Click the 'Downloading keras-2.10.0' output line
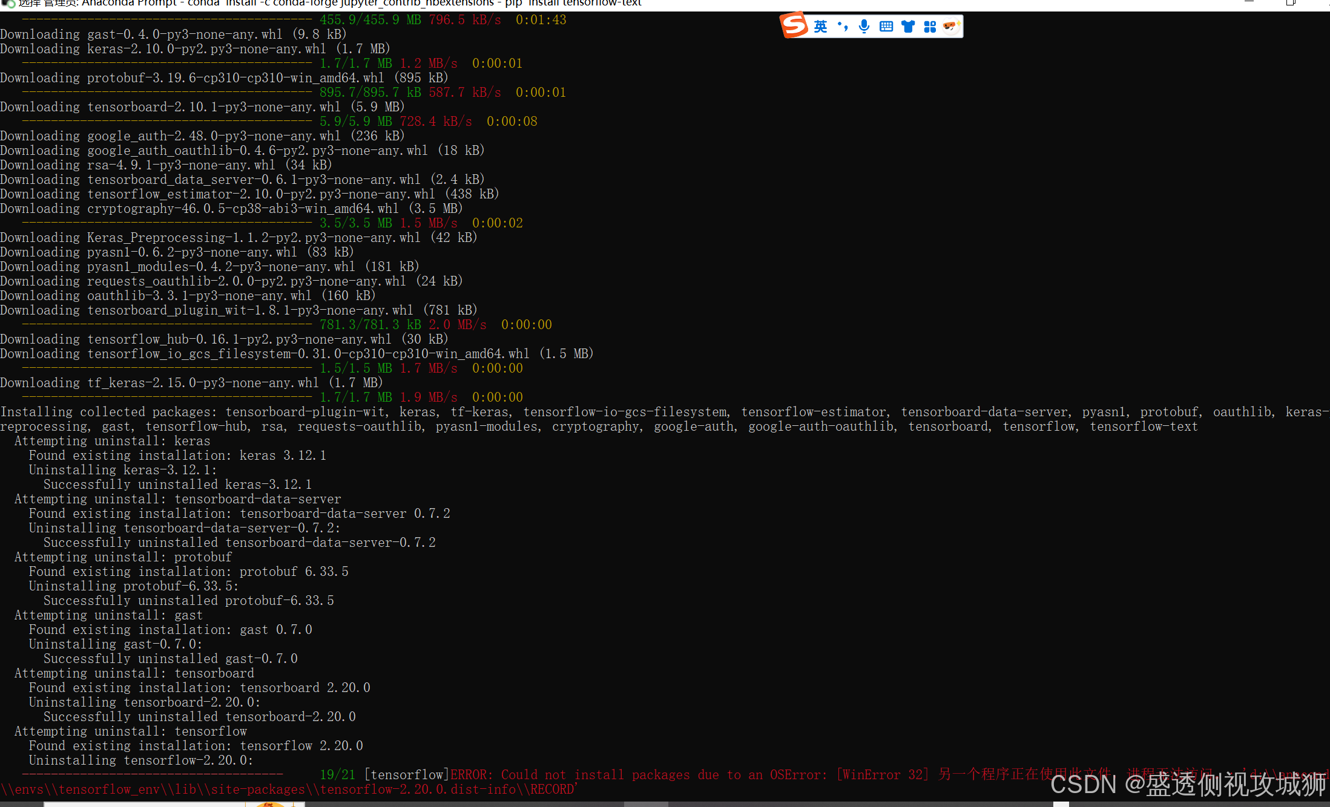1330x807 pixels. pyautogui.click(x=194, y=49)
